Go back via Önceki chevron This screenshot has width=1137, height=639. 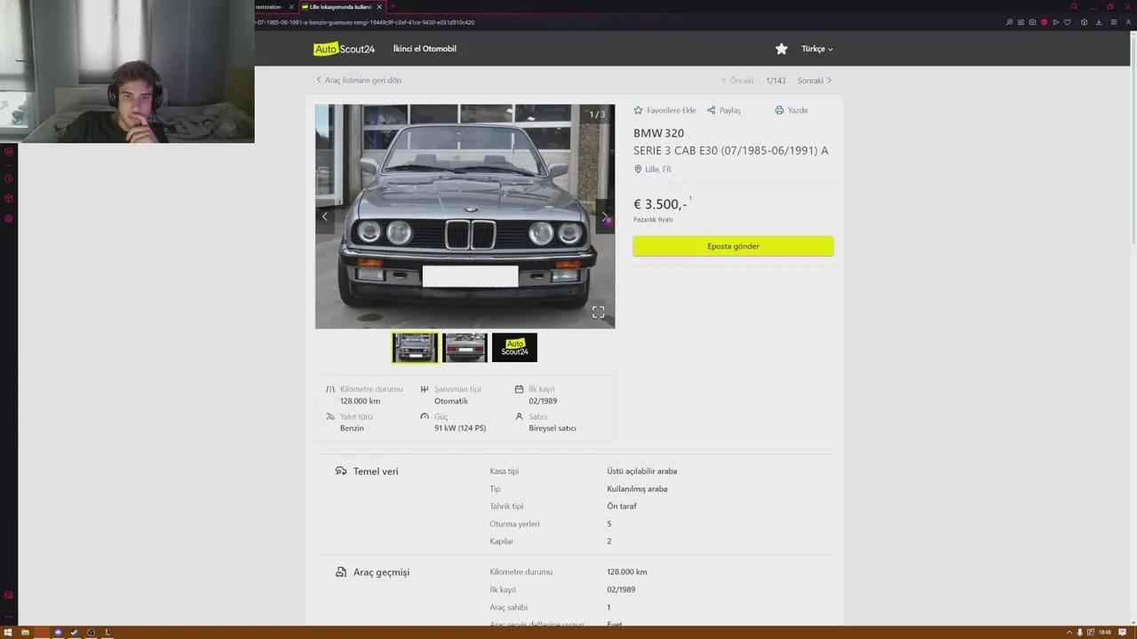click(x=724, y=81)
